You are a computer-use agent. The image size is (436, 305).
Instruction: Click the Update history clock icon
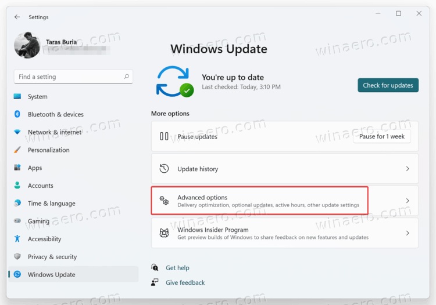[164, 169]
